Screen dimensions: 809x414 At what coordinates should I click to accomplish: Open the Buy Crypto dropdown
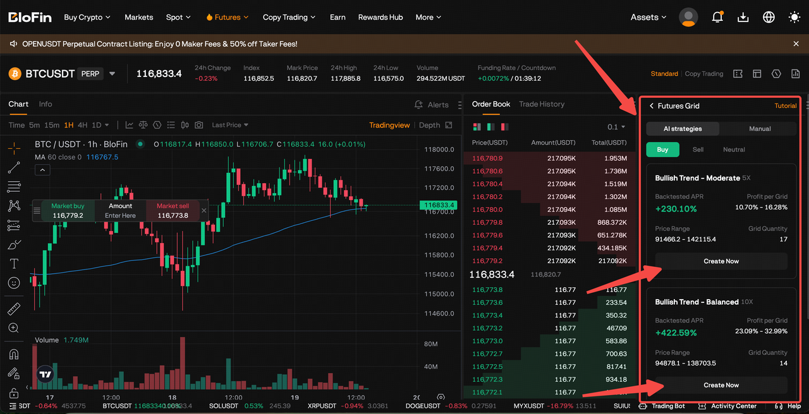click(x=87, y=17)
